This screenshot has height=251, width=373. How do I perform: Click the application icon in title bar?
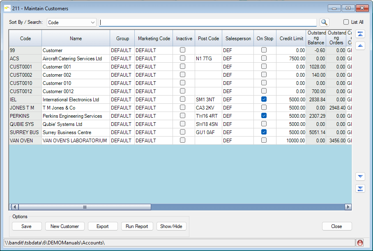tap(7, 8)
